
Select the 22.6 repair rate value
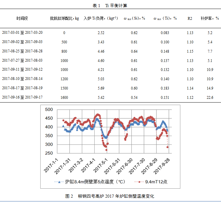[x=210, y=98]
